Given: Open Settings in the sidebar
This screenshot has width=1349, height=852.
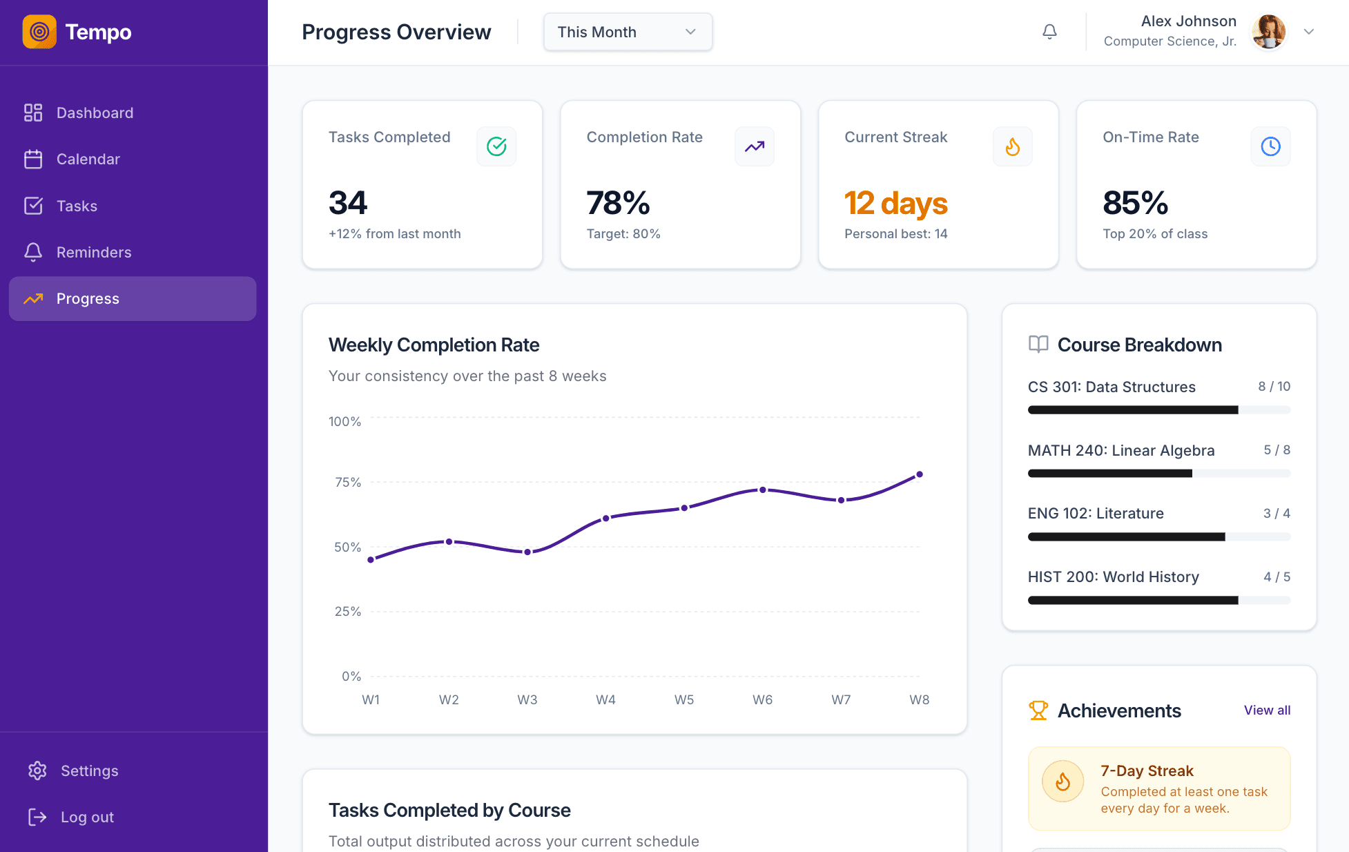Looking at the screenshot, I should (89, 771).
